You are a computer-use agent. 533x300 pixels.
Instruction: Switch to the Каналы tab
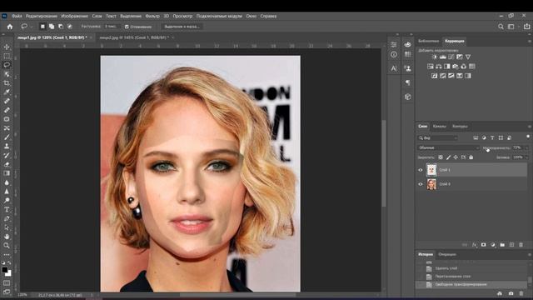(x=440, y=126)
